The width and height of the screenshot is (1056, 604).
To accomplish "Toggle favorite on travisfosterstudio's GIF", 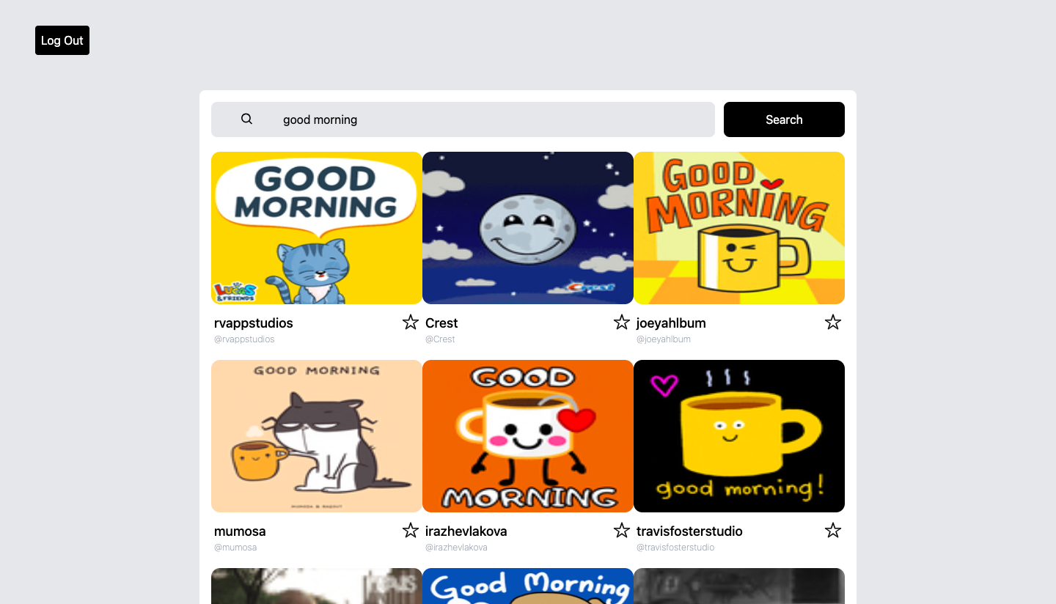I will [833, 530].
